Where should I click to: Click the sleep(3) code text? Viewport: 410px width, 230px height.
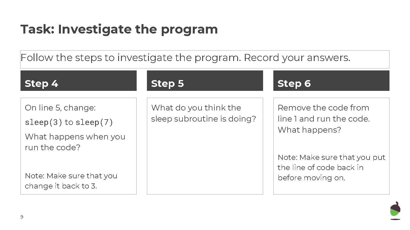[44, 122]
